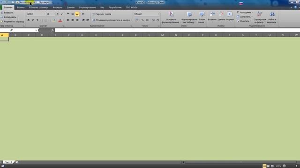Open Format cells (Формат) menu
This screenshot has height=168, width=300.
point(230,17)
